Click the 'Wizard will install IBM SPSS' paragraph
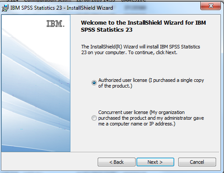 [x=140, y=50]
